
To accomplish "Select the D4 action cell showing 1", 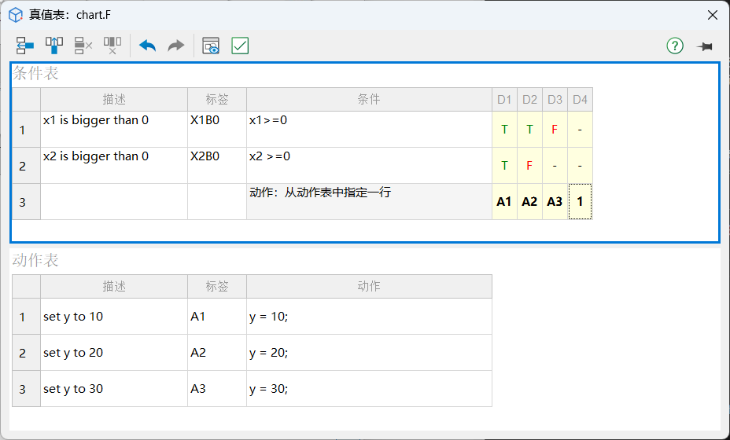I will pyautogui.click(x=580, y=202).
